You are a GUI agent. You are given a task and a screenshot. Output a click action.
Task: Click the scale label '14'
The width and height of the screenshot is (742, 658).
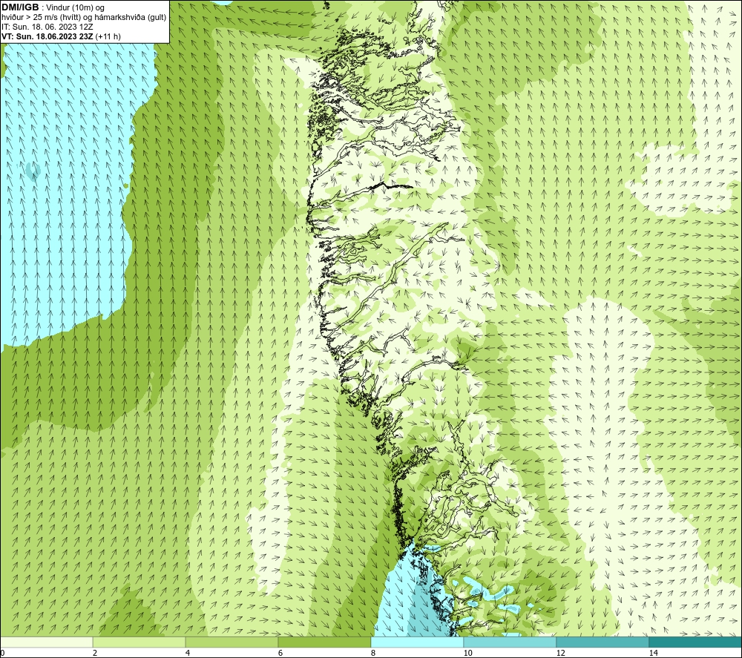(653, 653)
